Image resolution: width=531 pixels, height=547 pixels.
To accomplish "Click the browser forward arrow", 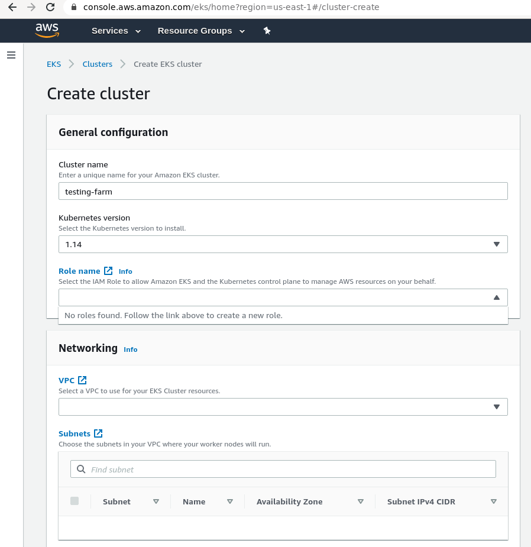I will tap(31, 7).
